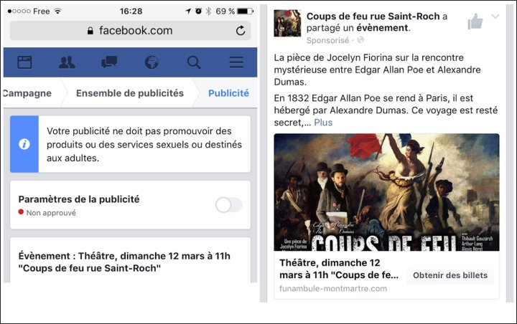This screenshot has width=517, height=324.
Task: Open the notifications globe icon
Action: (152, 62)
